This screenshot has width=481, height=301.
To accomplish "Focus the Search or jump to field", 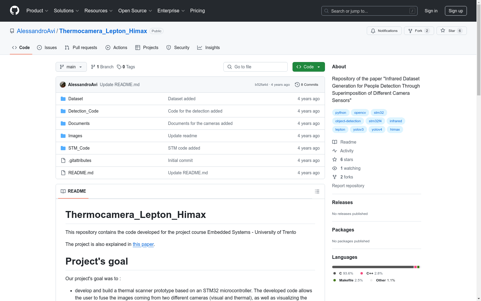I will pyautogui.click(x=369, y=11).
